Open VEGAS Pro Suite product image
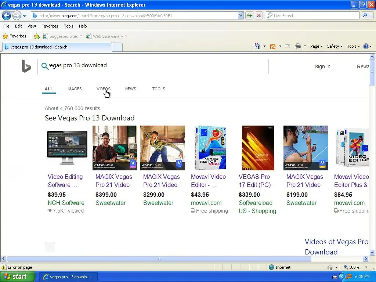 [x=163, y=148]
